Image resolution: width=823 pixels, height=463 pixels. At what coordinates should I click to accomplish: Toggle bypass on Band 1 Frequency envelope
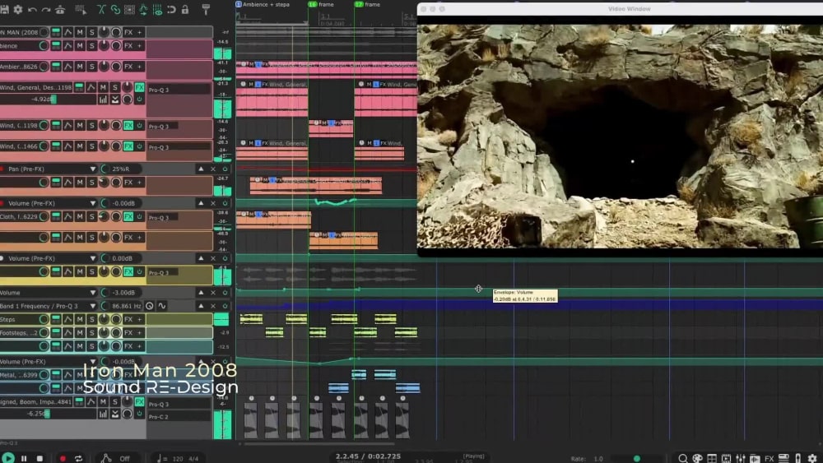[x=226, y=306]
